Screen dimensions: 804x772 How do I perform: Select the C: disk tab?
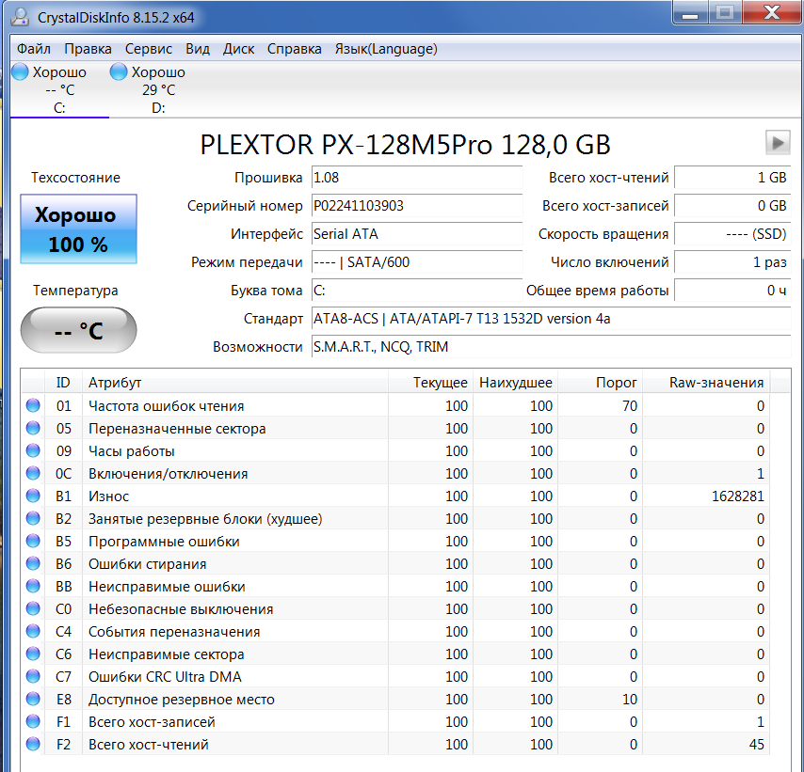pyautogui.click(x=59, y=89)
